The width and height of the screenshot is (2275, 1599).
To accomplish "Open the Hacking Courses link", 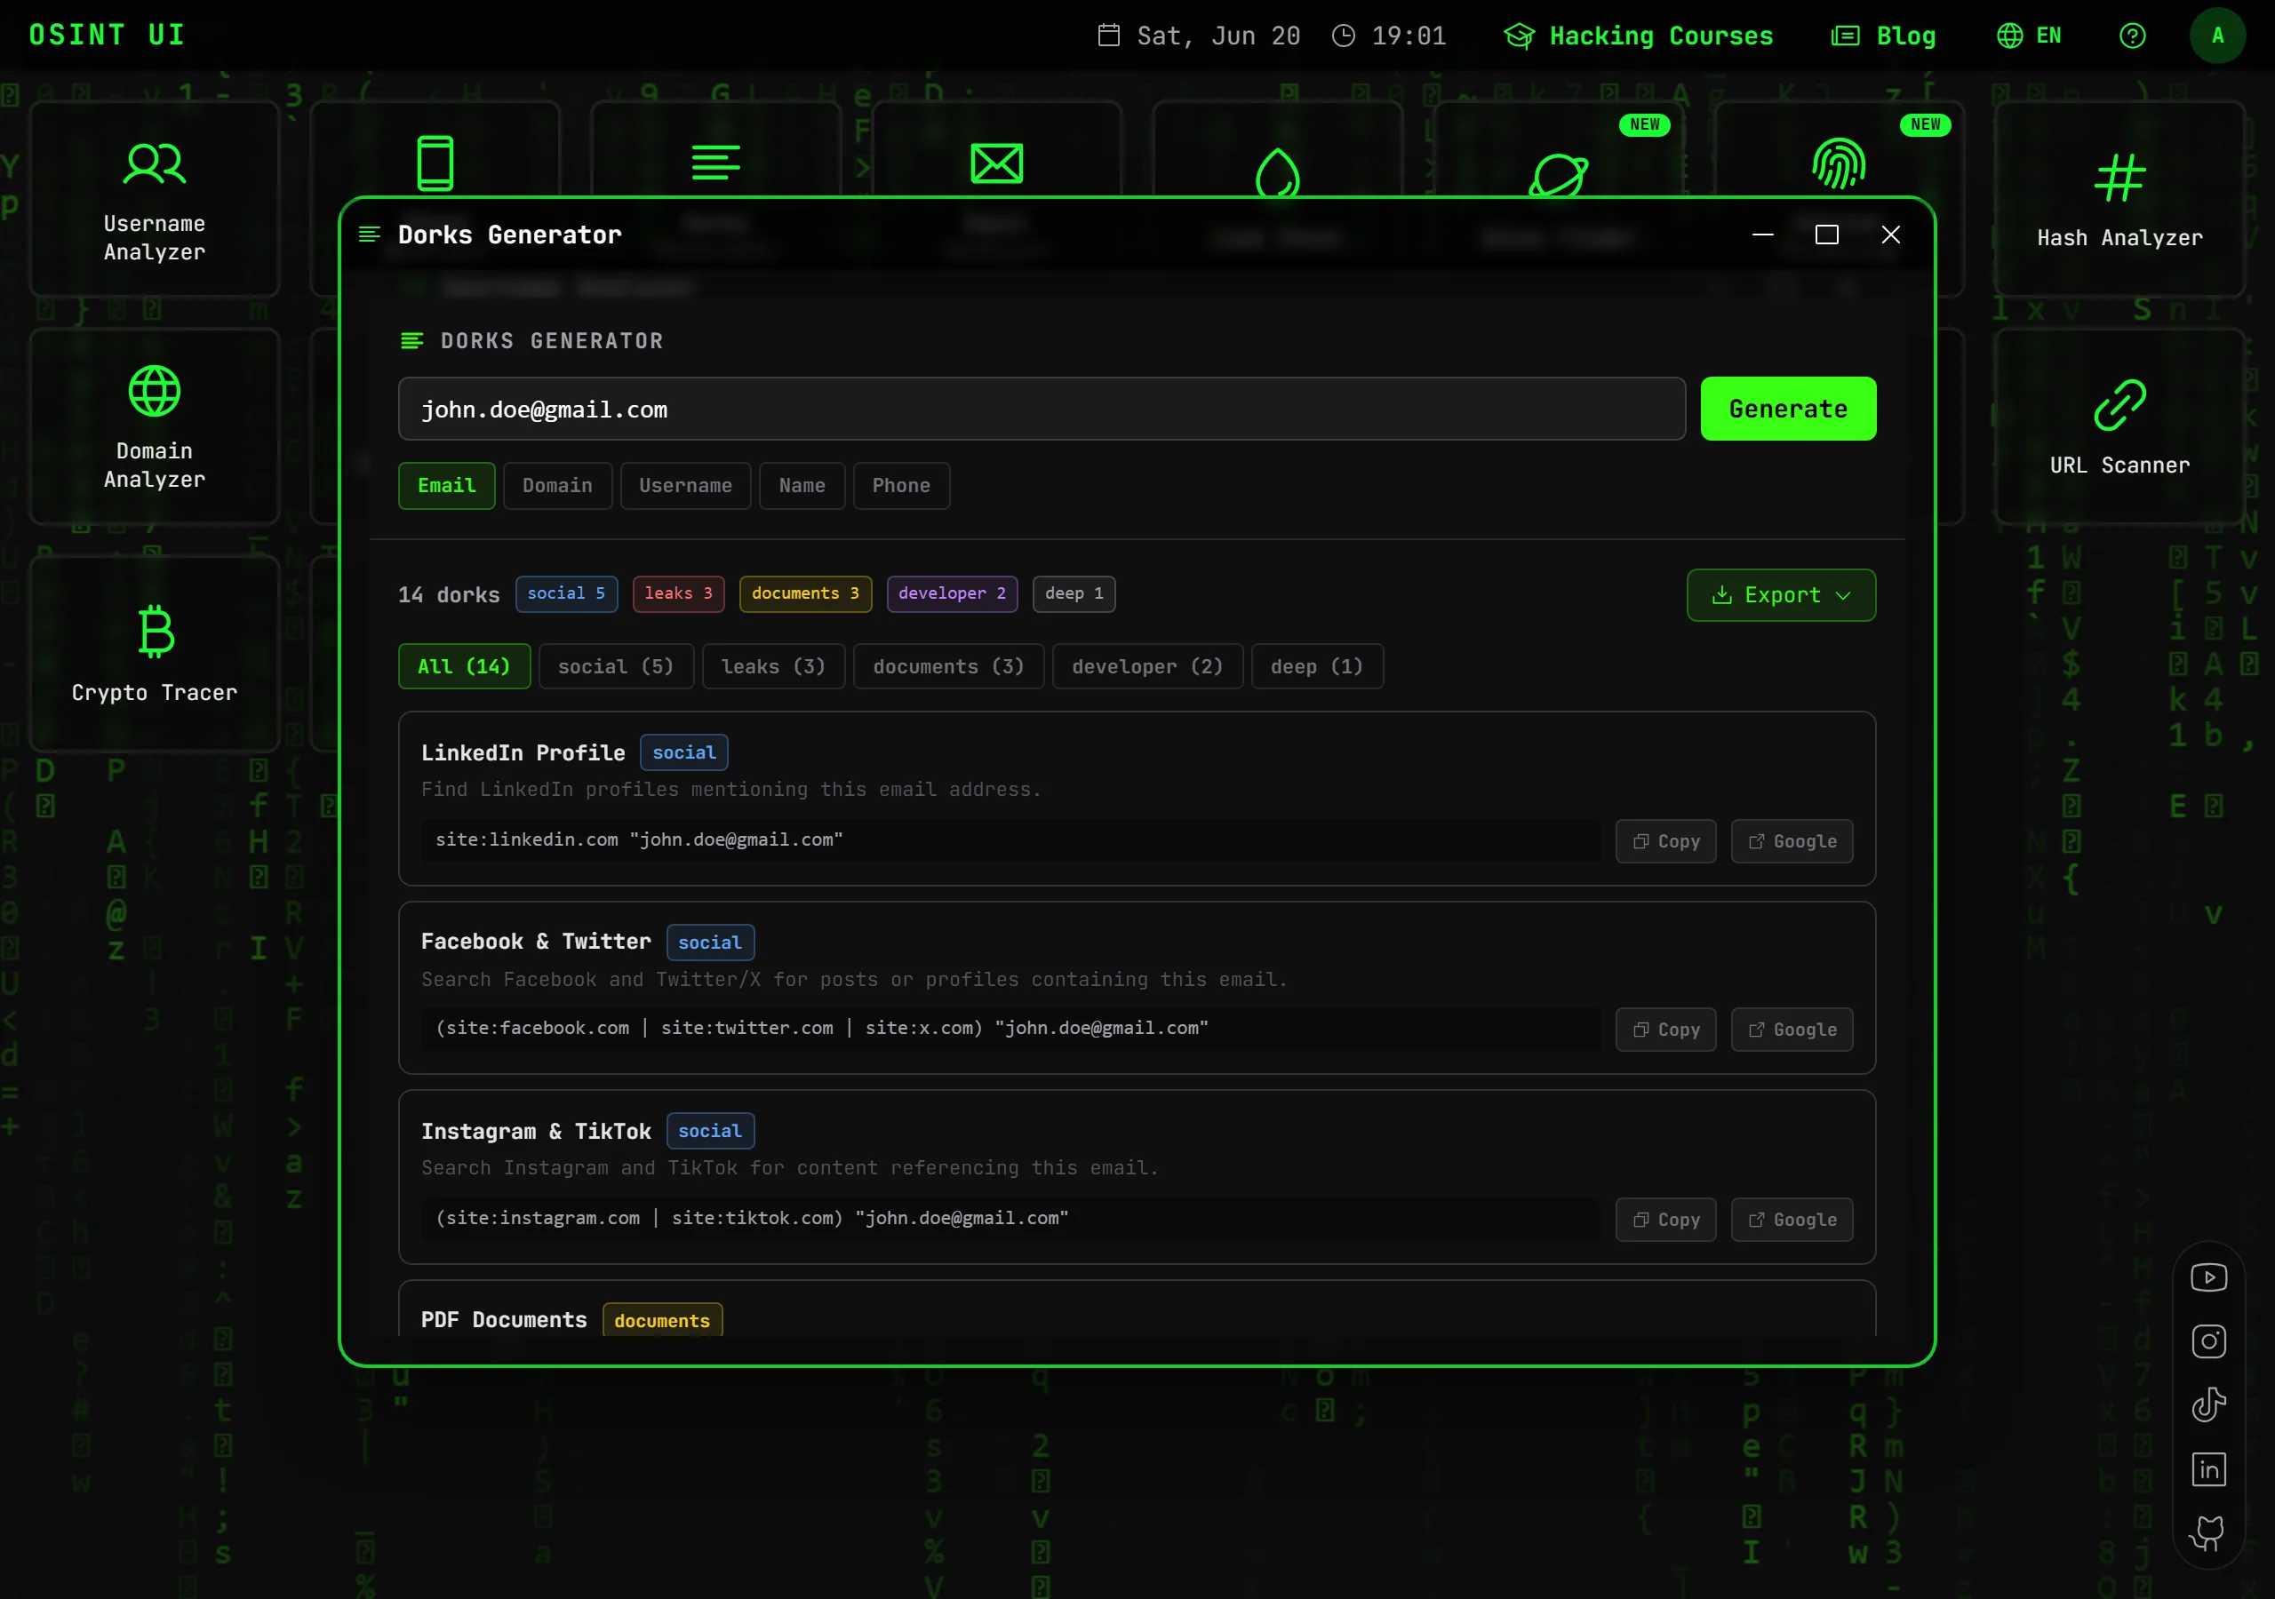I will 1638,36.
